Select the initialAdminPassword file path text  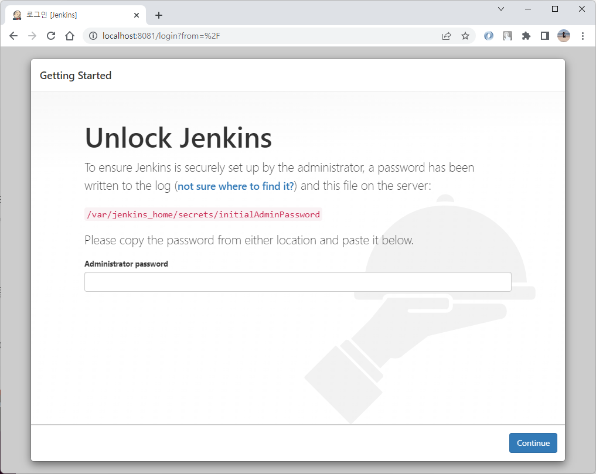pos(203,214)
